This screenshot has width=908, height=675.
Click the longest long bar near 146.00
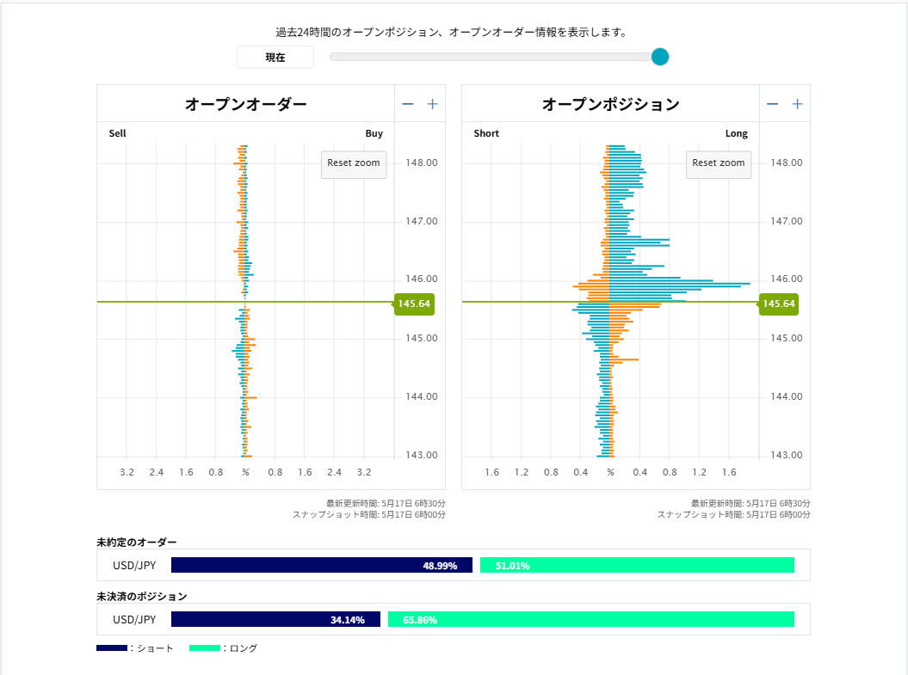pyautogui.click(x=680, y=283)
